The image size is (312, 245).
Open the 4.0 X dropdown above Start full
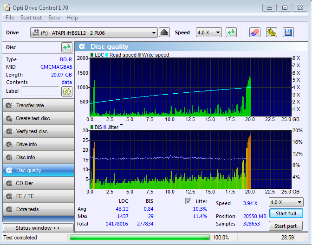[286, 202]
